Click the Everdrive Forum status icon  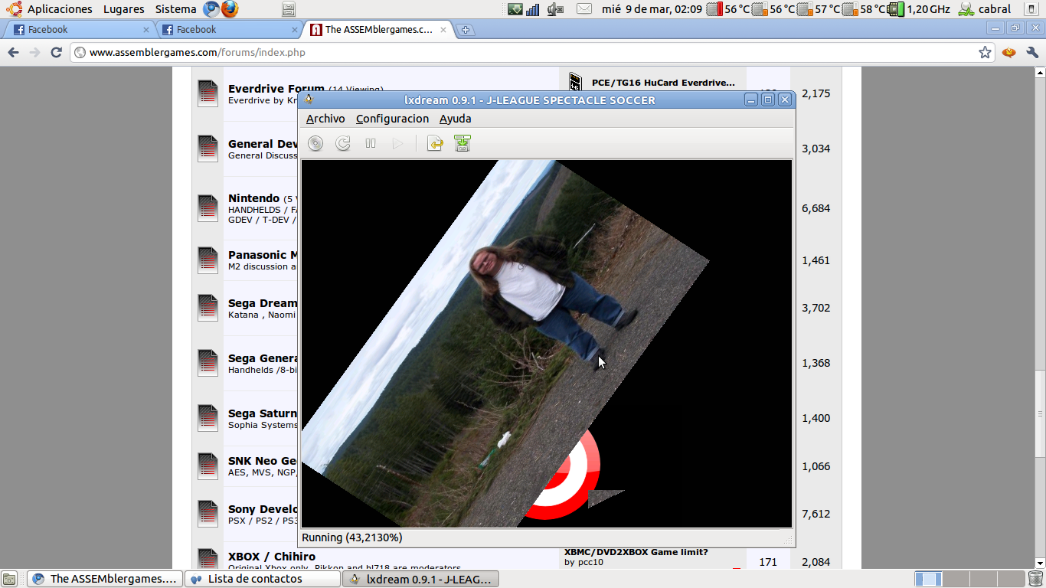[x=208, y=93]
